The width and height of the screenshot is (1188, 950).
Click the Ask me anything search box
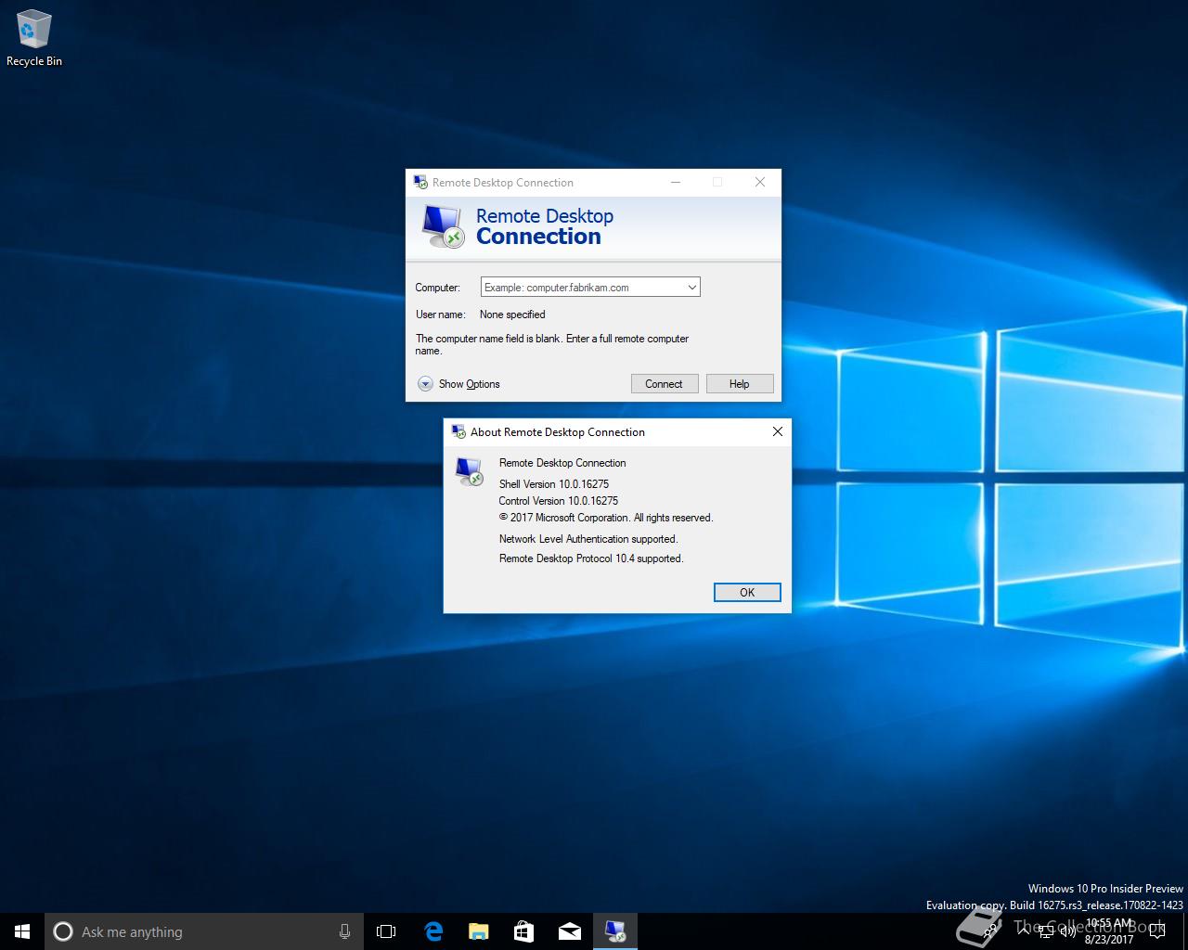[204, 931]
